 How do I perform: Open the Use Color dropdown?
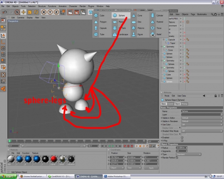202,125
